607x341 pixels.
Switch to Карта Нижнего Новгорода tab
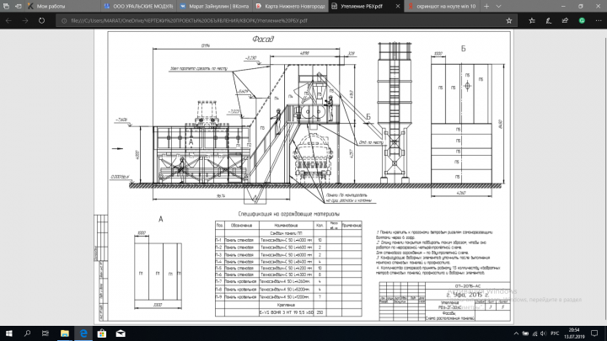[290, 6]
